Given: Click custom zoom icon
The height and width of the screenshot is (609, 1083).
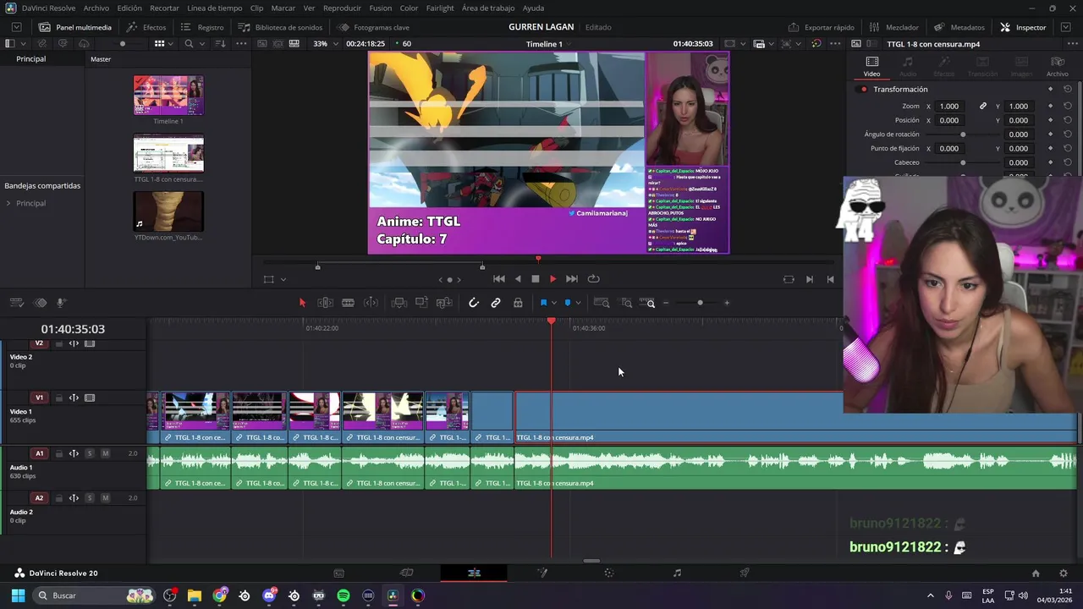Looking at the screenshot, I should 648,303.
